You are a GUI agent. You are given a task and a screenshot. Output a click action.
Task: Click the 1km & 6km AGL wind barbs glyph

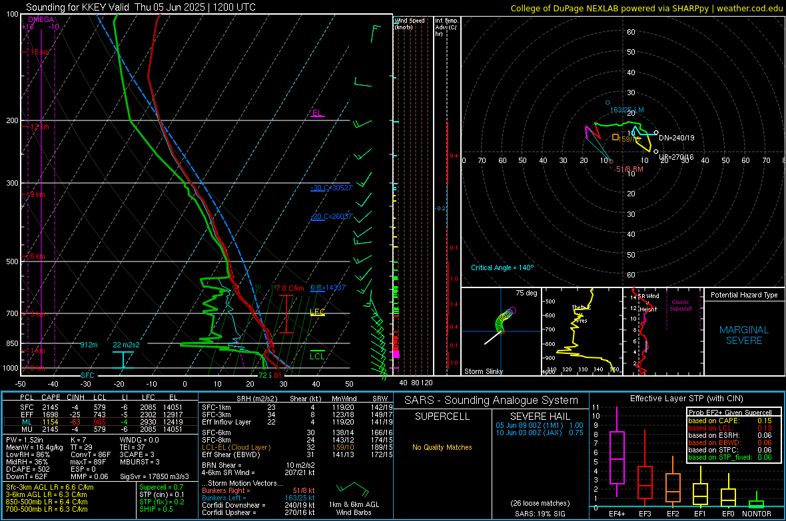(x=354, y=489)
